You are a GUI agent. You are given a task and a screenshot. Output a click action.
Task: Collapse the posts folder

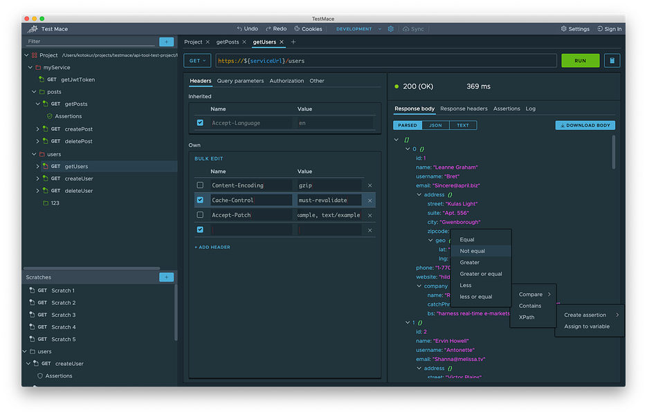pos(34,91)
